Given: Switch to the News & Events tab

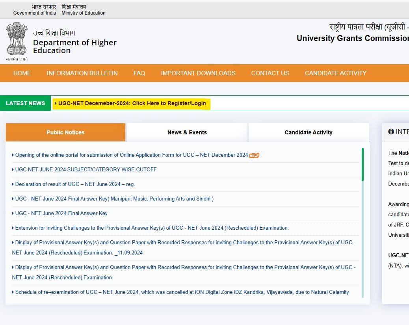Looking at the screenshot, I should (x=187, y=132).
